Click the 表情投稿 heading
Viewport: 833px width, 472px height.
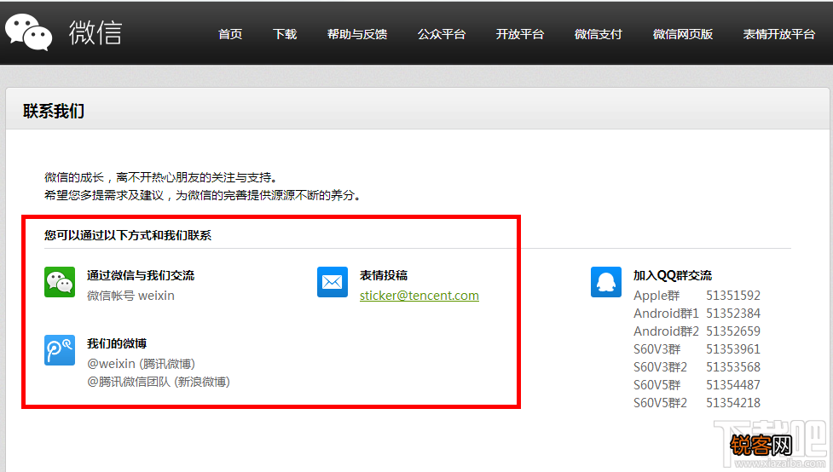[x=384, y=275]
